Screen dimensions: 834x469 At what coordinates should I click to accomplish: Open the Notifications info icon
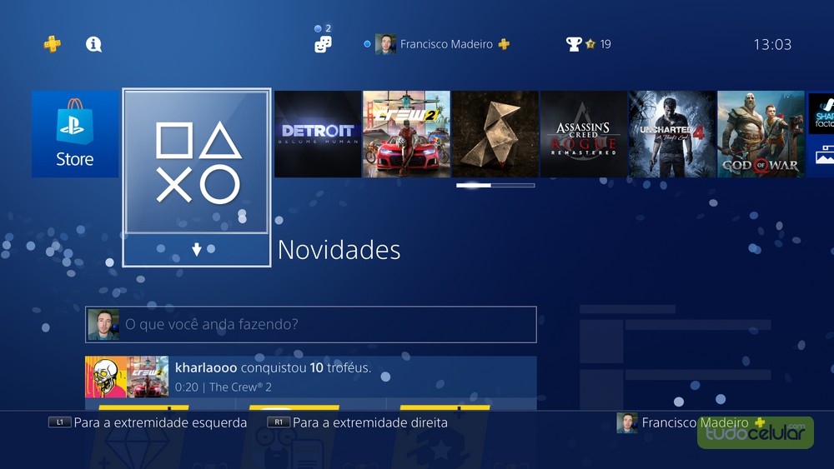[93, 44]
